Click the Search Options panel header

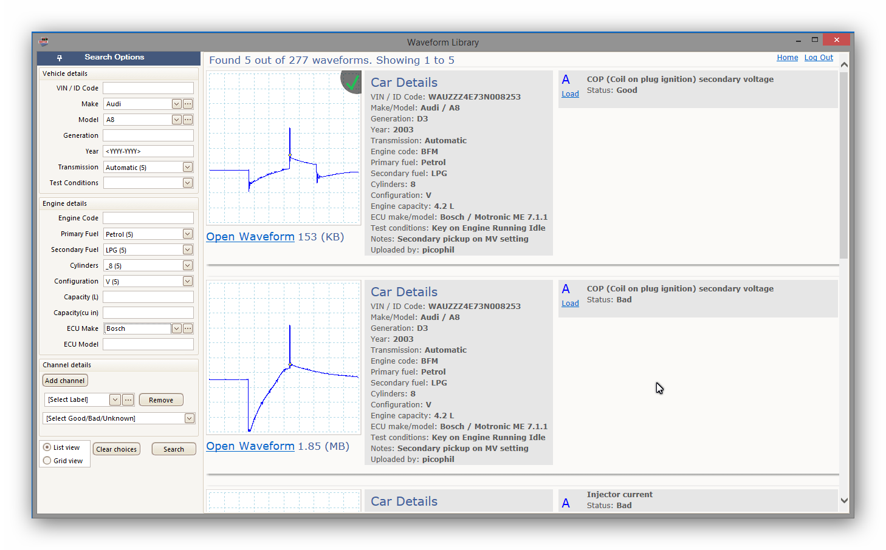click(119, 58)
